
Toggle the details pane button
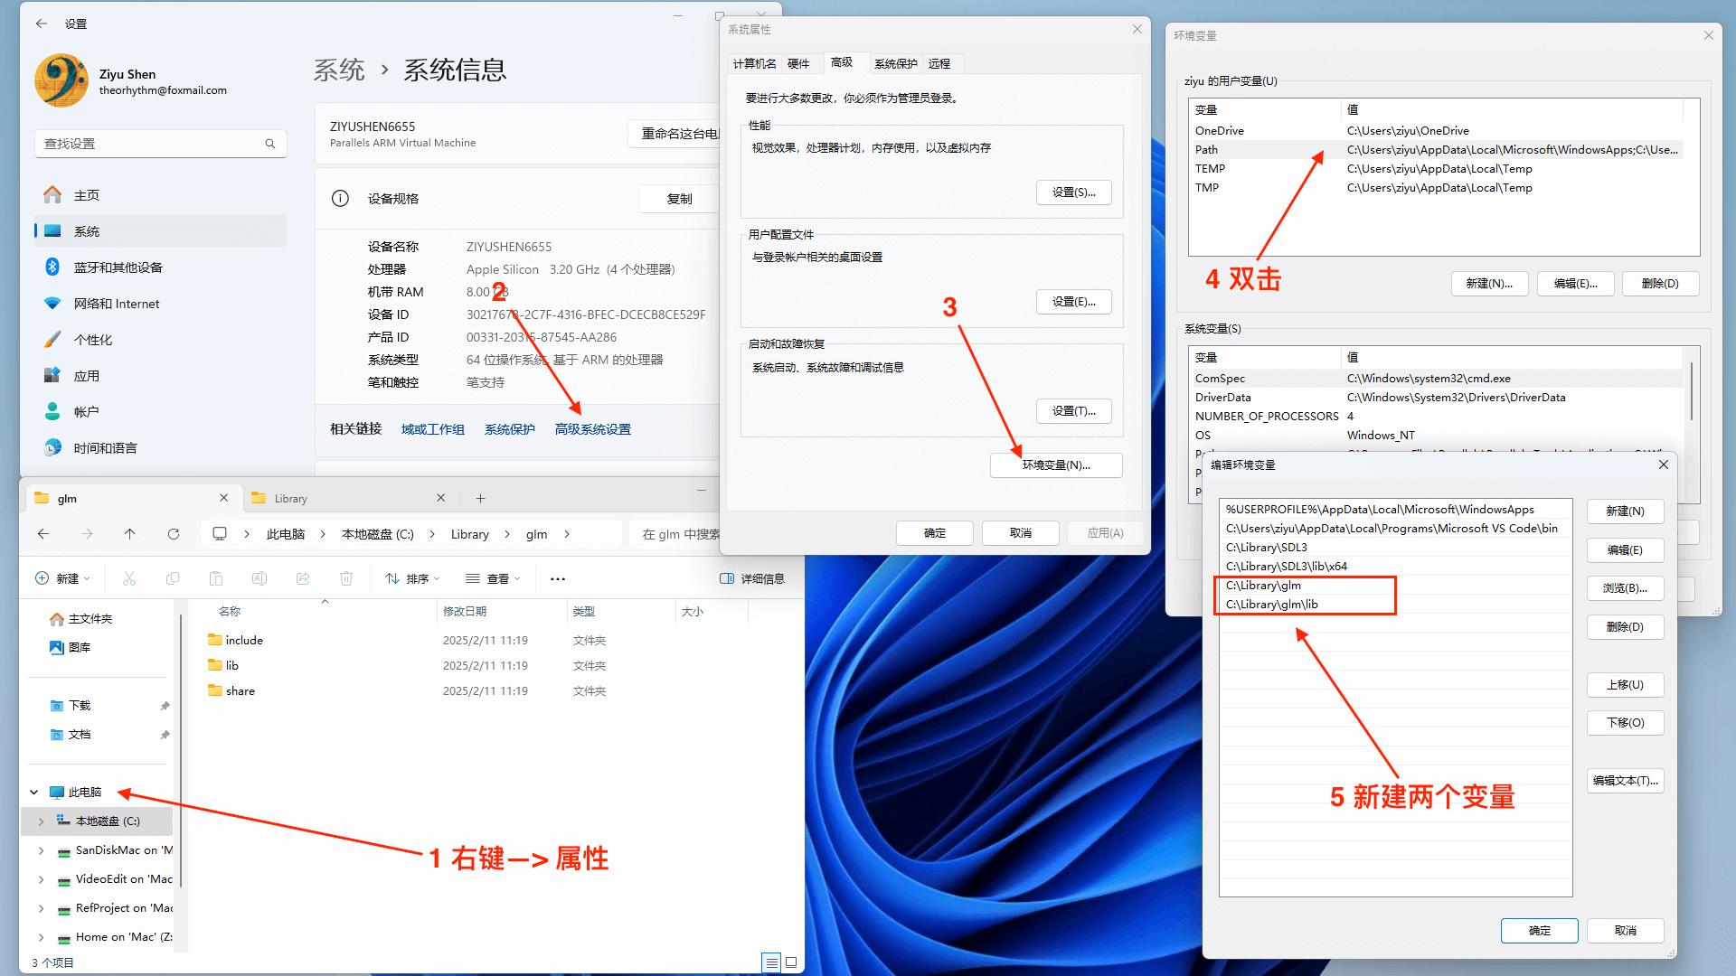[x=752, y=578]
